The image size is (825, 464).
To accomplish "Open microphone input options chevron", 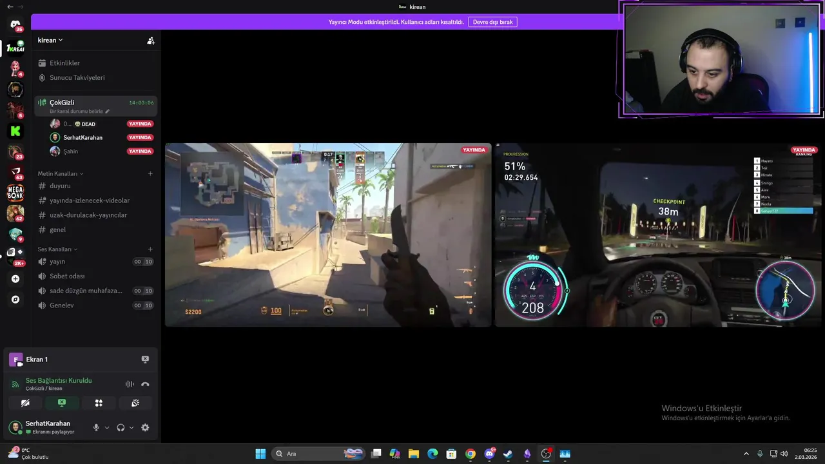I will click(x=107, y=427).
